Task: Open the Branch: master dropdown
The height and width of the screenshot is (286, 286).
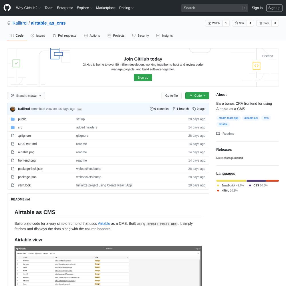Action: pos(26,96)
